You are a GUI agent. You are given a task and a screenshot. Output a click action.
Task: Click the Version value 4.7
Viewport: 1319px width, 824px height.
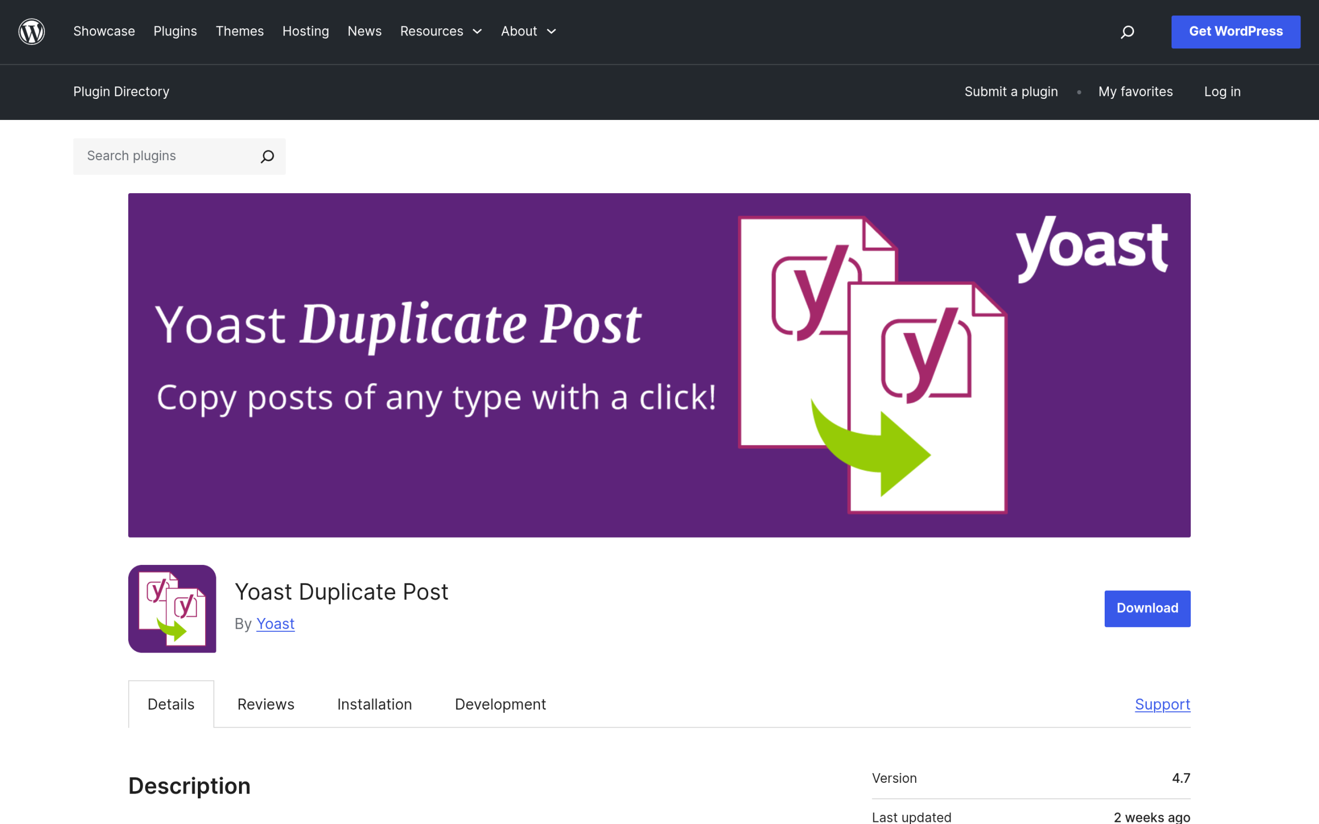(x=1181, y=778)
